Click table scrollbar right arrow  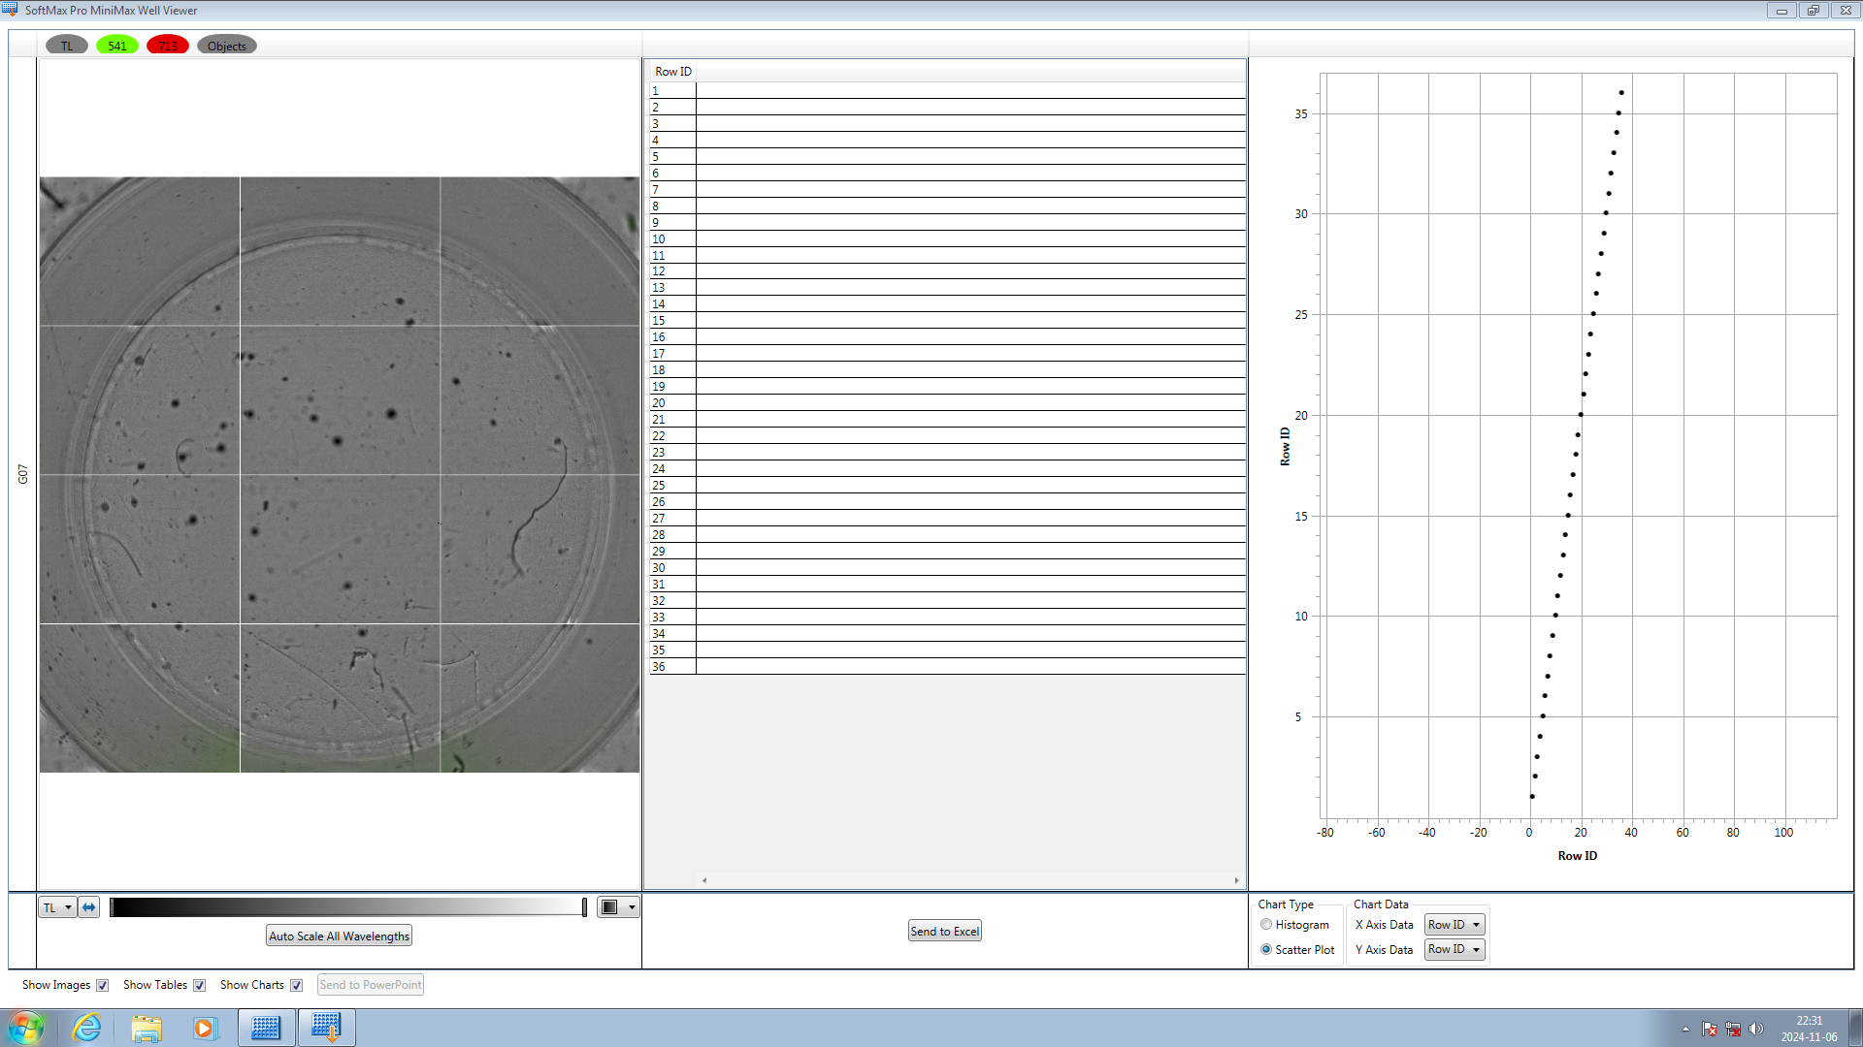click(x=1236, y=880)
